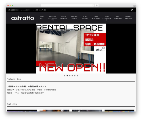Open the fourth gallery thumbnail
This screenshot has width=142, height=120.
[x=120, y=111]
